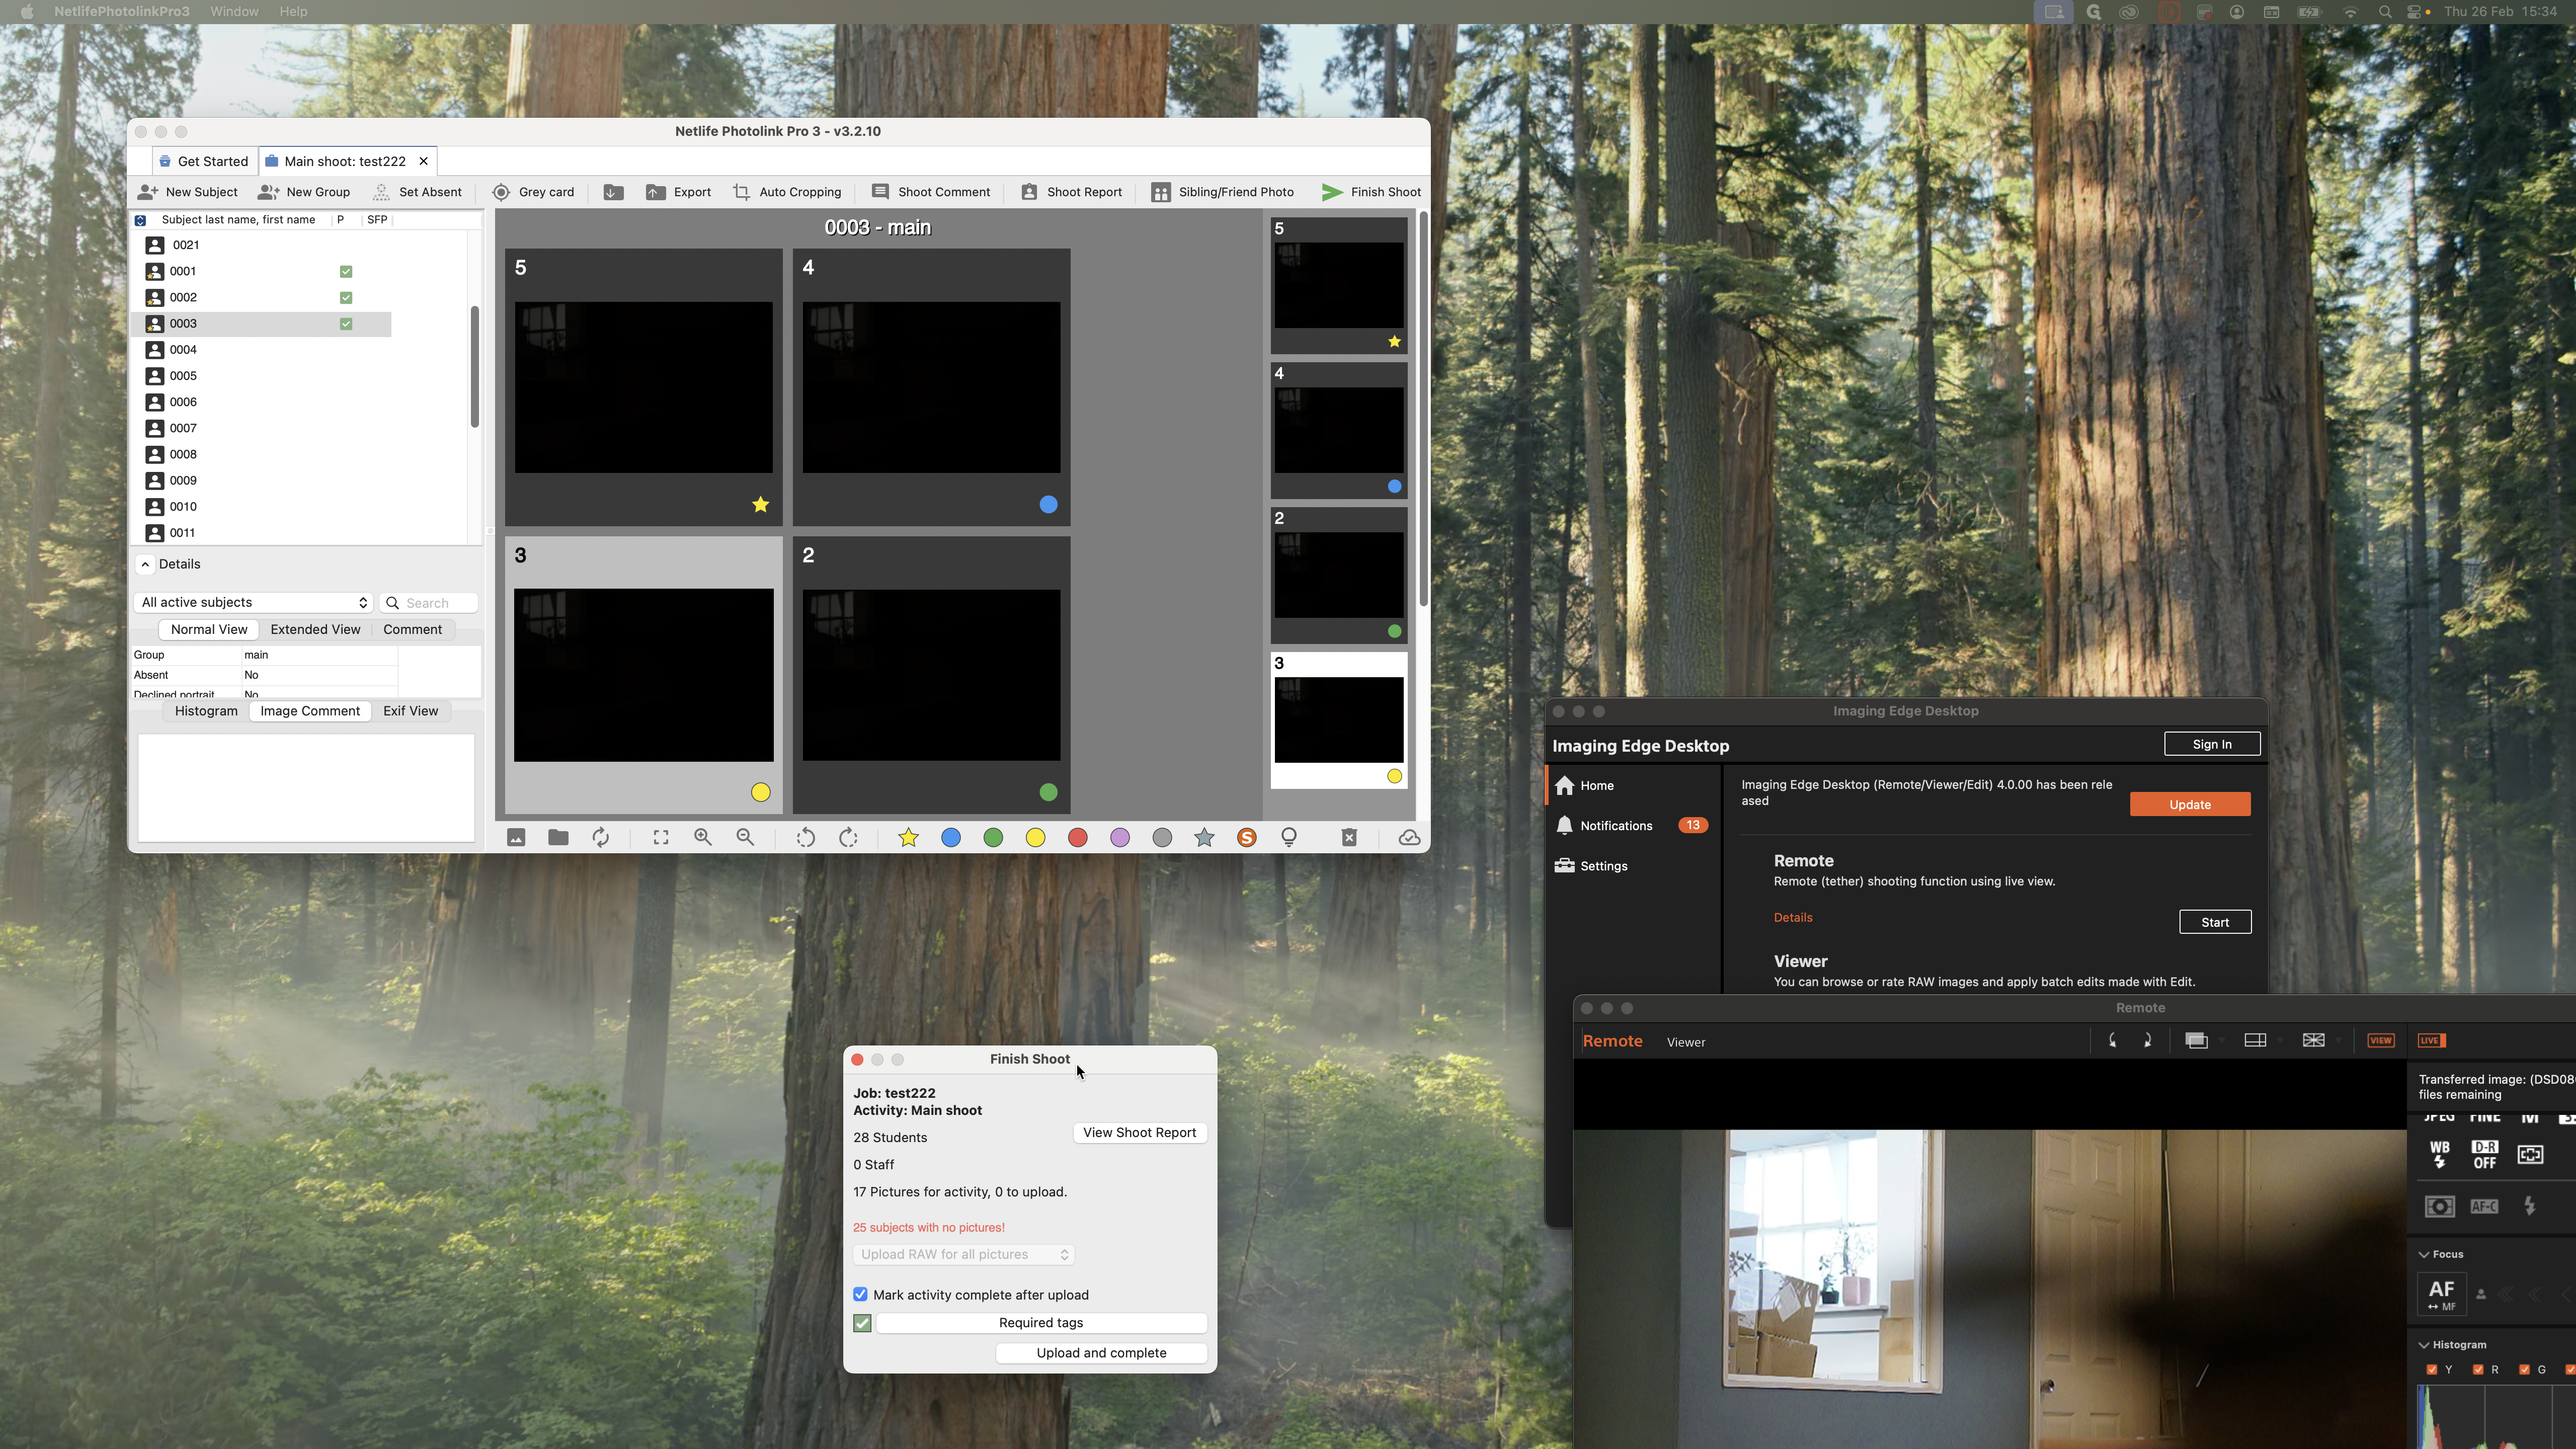Click the delete image trash icon
Viewport: 2576px width, 1449px height.
tap(1348, 838)
